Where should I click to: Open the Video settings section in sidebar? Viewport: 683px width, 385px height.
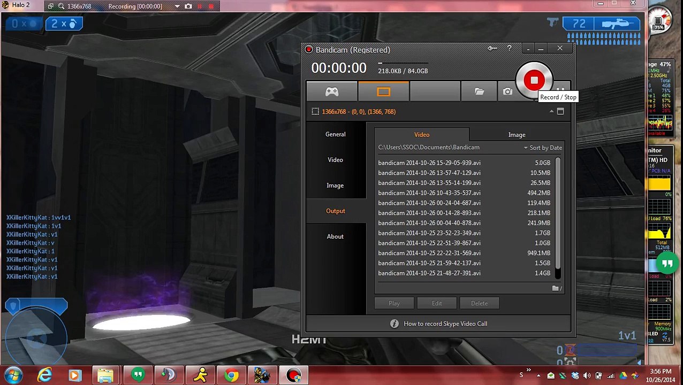pyautogui.click(x=336, y=160)
